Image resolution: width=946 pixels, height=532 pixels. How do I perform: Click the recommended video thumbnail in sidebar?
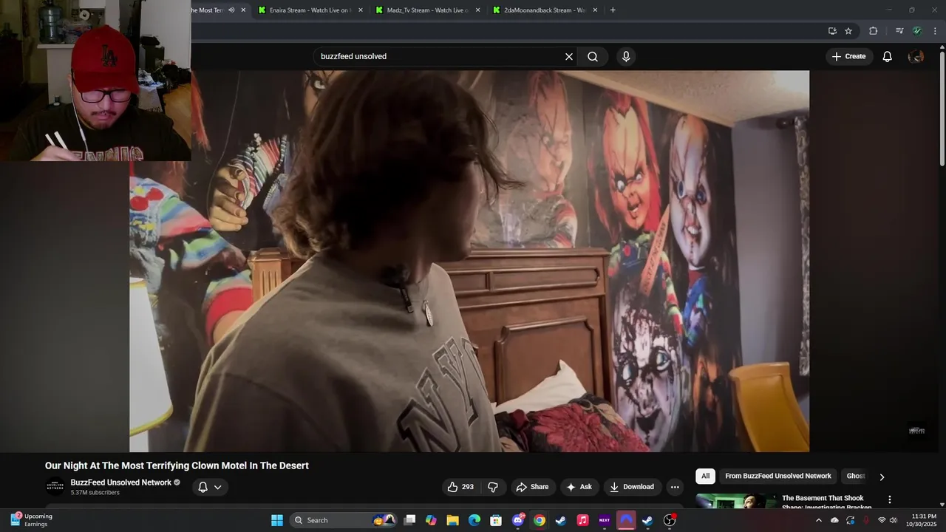pos(735,502)
